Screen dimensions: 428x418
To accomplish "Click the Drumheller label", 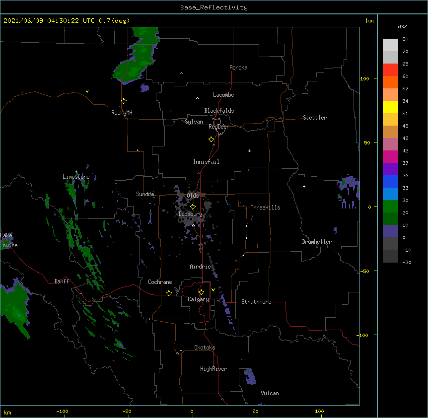I will click(x=317, y=242).
